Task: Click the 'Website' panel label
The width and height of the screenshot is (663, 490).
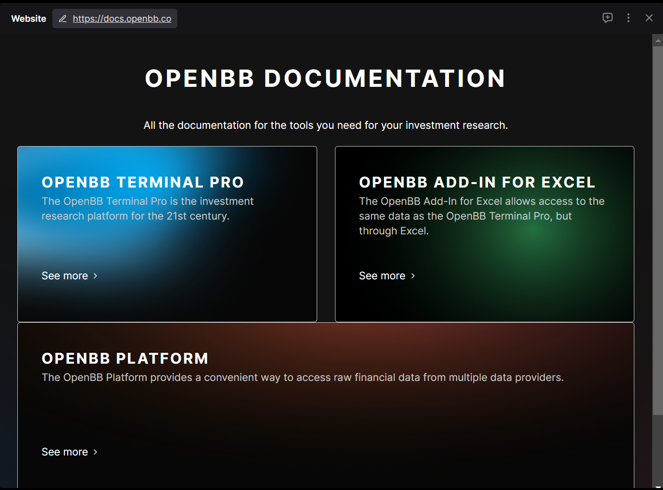Action: (x=29, y=19)
